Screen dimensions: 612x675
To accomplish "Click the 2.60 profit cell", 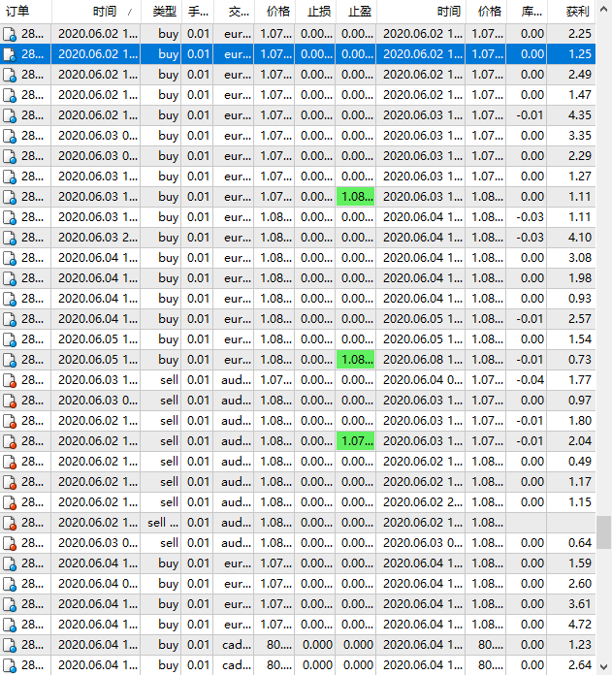I will [x=571, y=584].
